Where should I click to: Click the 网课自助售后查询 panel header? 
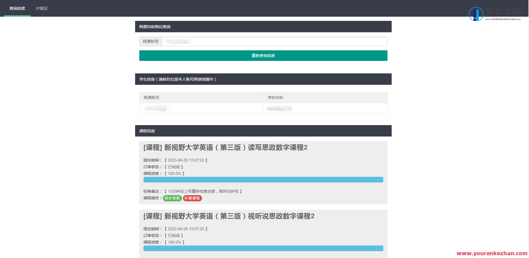(155, 26)
